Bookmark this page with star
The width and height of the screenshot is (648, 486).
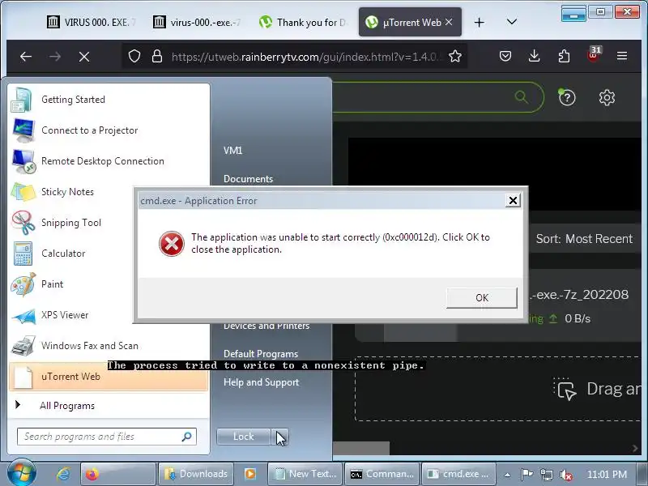[455, 56]
